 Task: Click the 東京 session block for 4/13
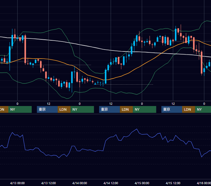47,109
